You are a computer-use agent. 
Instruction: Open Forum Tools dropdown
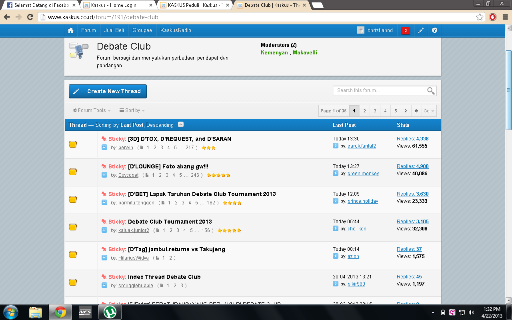(92, 110)
